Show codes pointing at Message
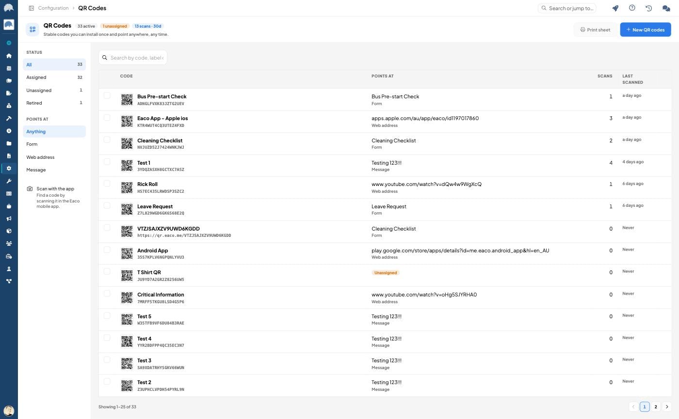 pos(54,170)
